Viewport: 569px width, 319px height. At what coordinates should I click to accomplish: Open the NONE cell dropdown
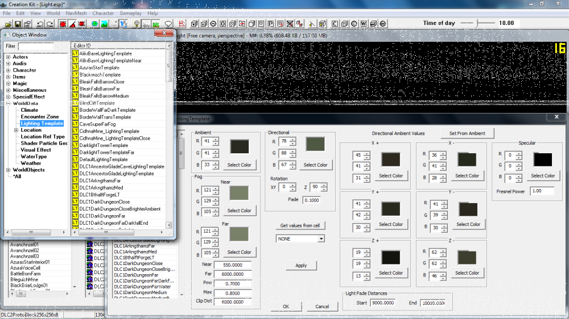tap(321, 238)
